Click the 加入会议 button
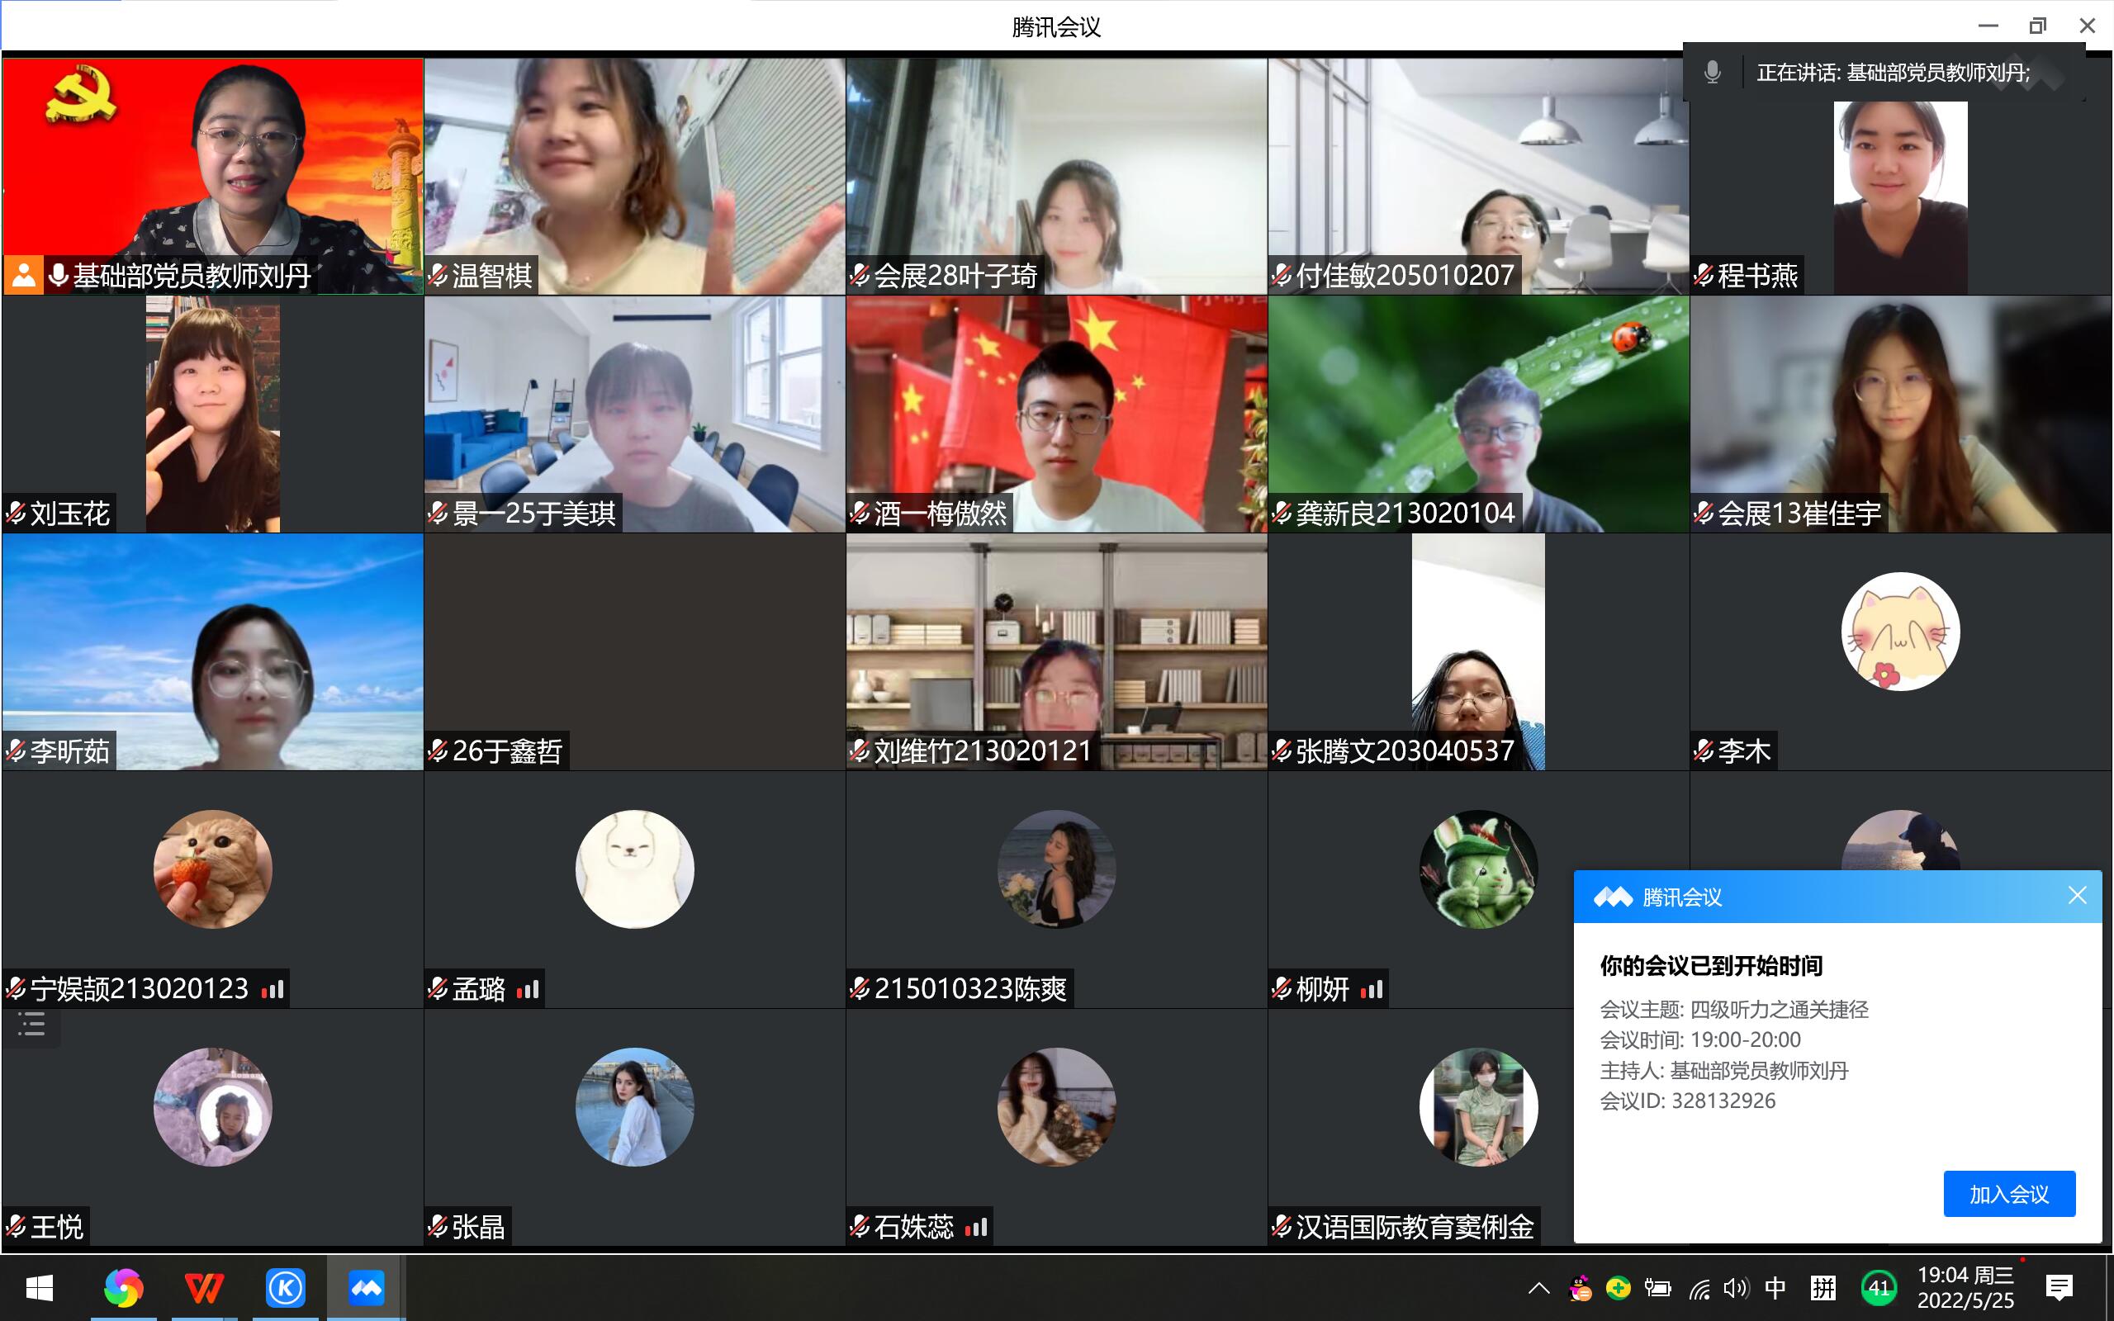Image resolution: width=2114 pixels, height=1321 pixels. click(2009, 1194)
